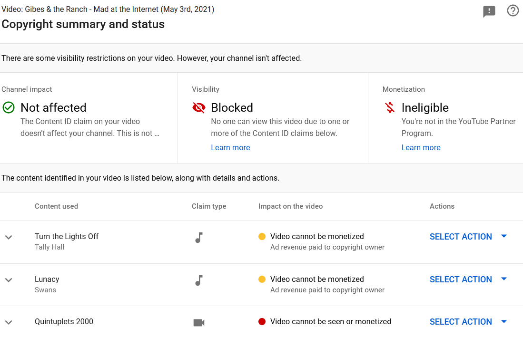This screenshot has width=523, height=337.
Task: Expand the Quintuplets 2000 claim details
Action: click(x=9, y=322)
